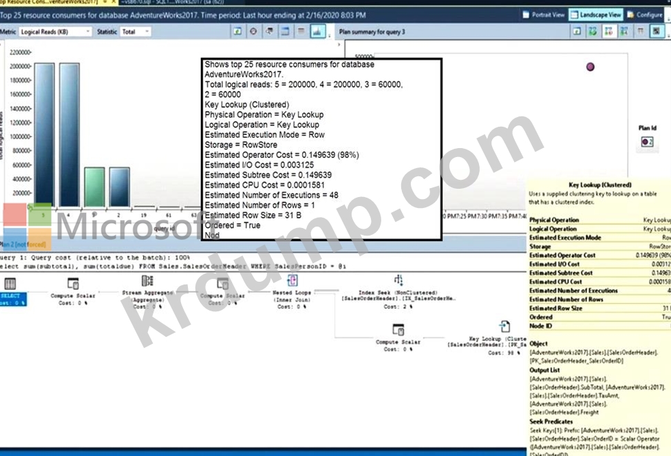Toggle Portrait View layout
The width and height of the screenshot is (671, 456).
point(543,14)
